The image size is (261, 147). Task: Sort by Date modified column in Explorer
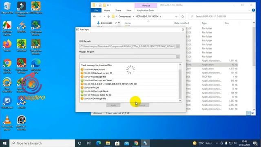pyautogui.click(x=181, y=23)
